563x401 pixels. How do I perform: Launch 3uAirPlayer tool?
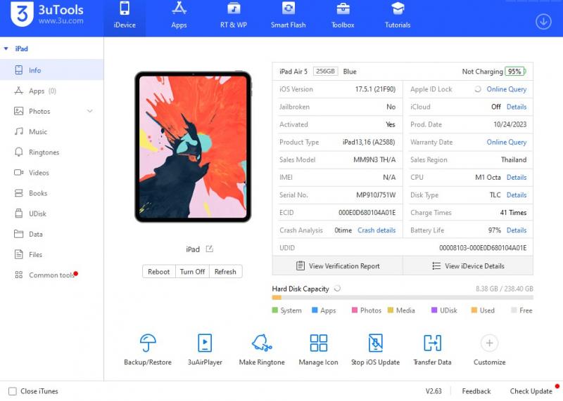205,343
